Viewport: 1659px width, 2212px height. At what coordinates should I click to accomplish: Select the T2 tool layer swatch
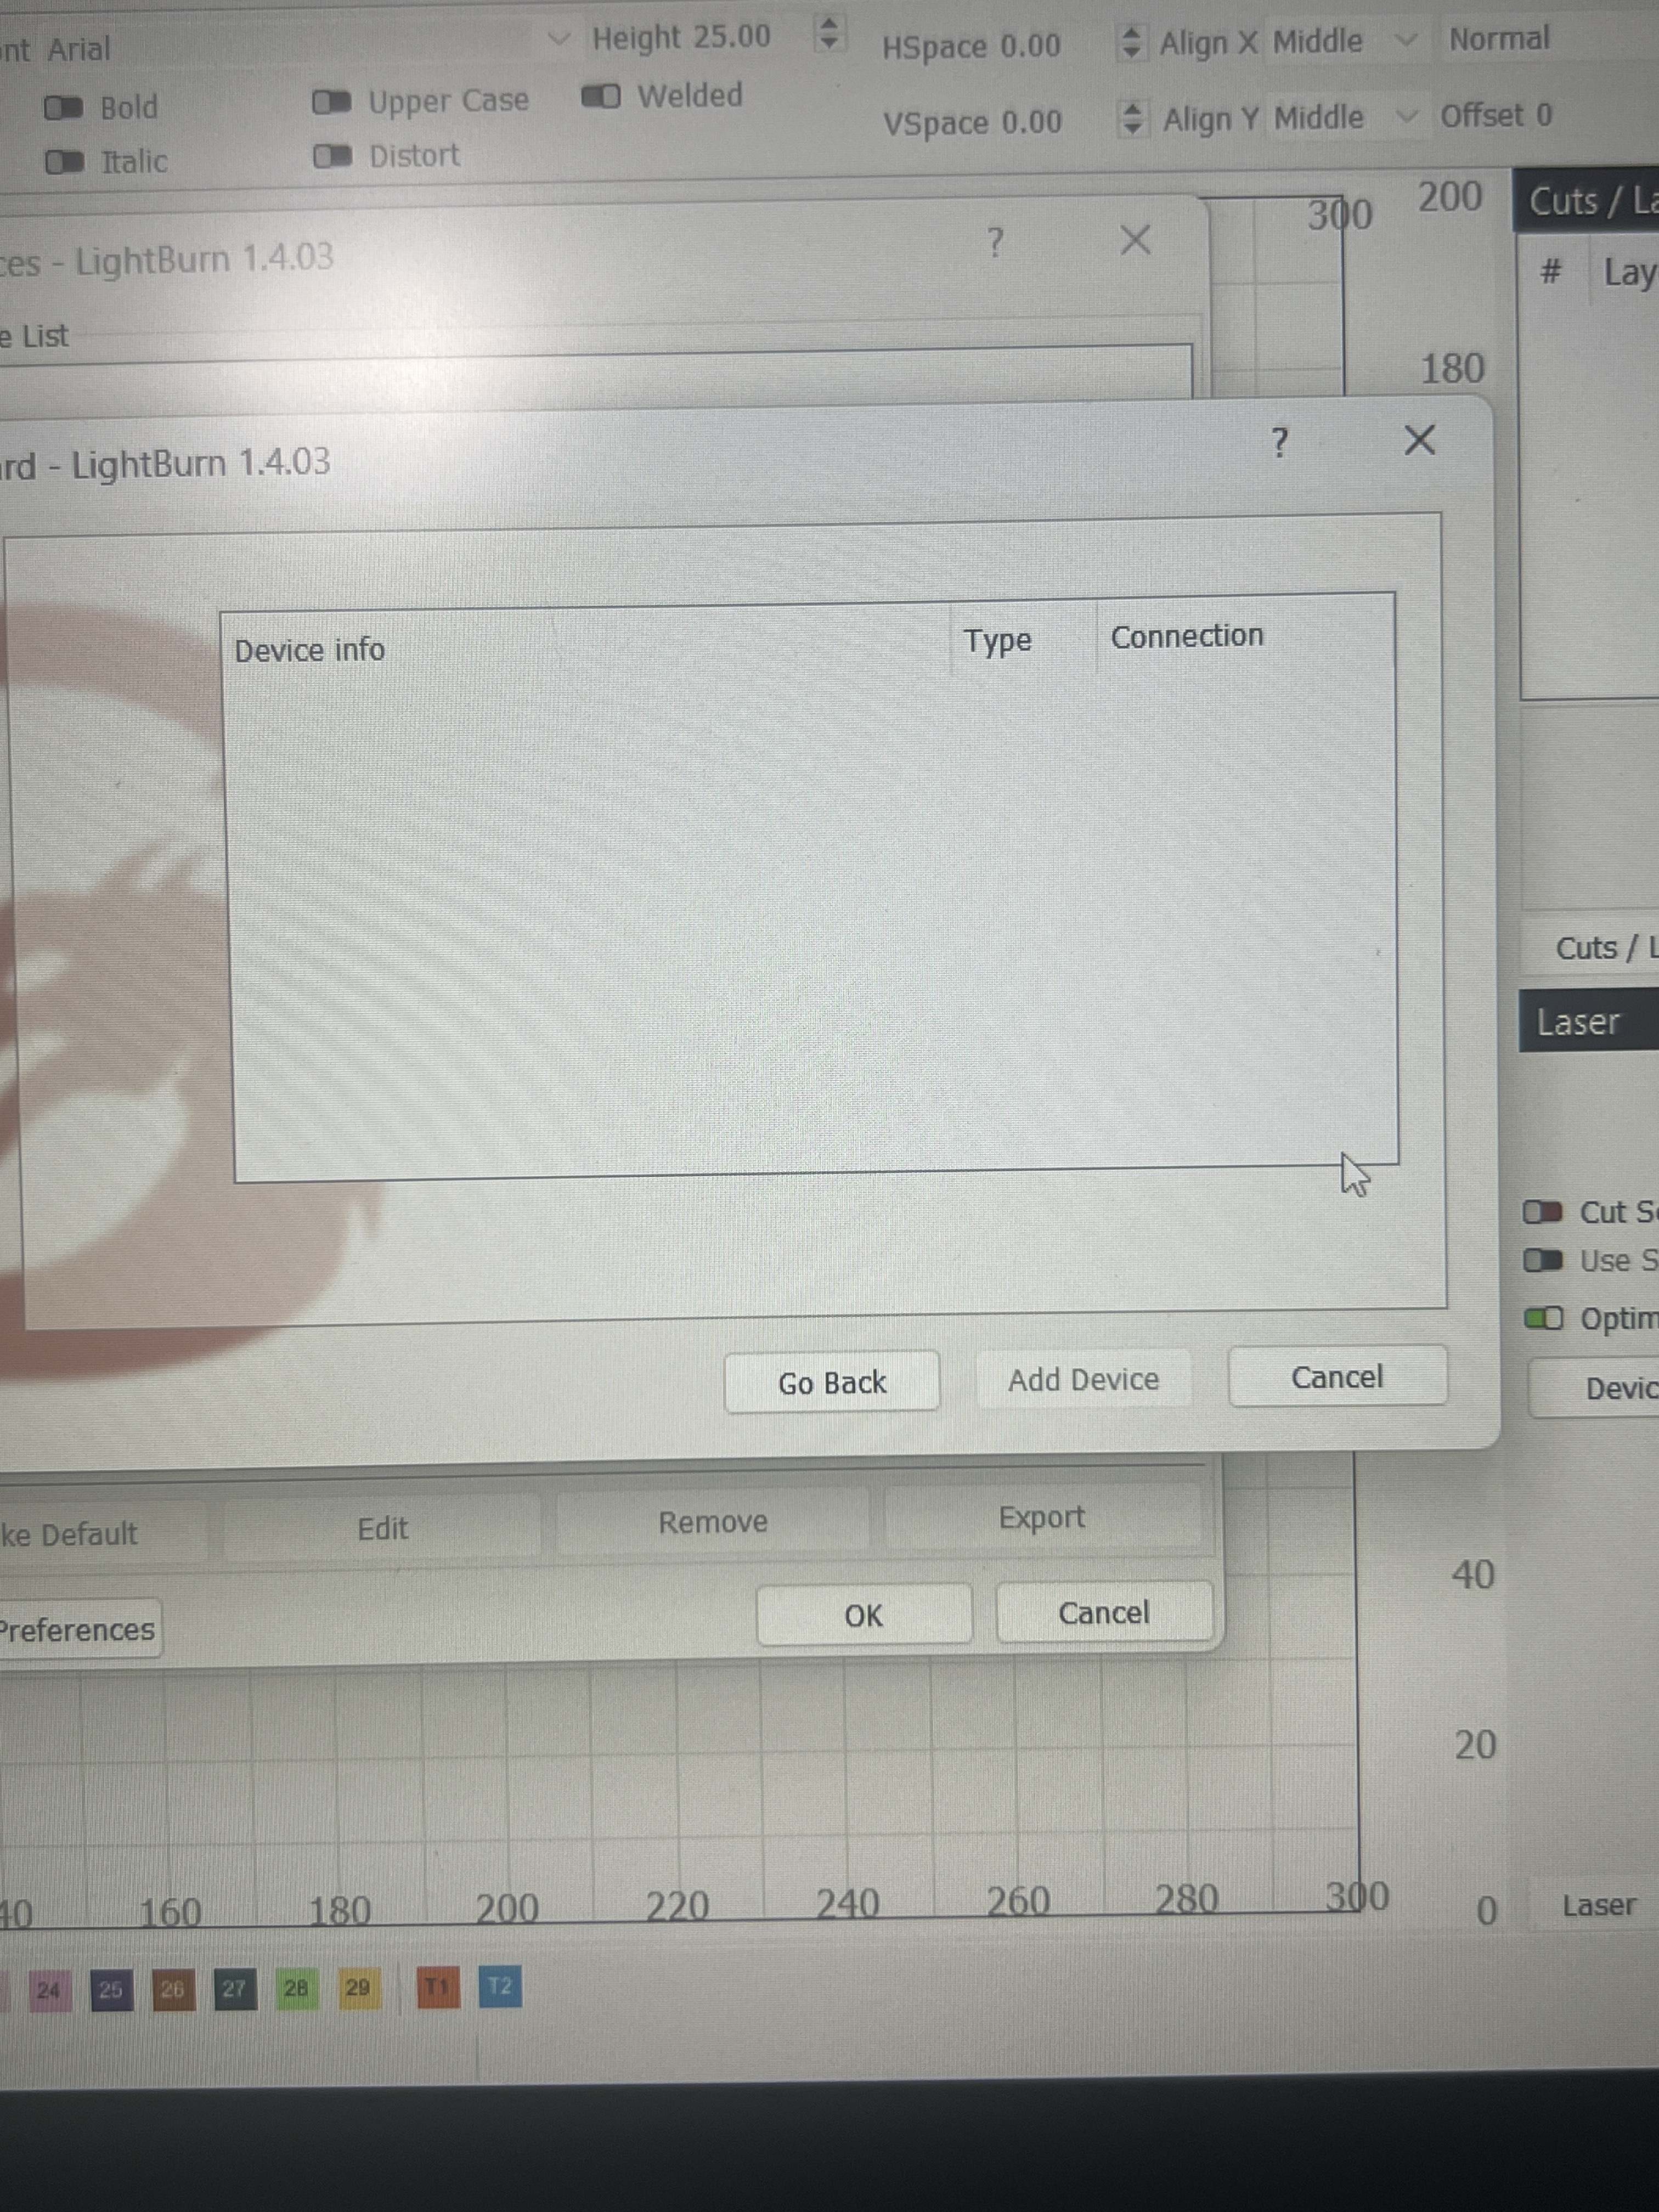coord(500,1986)
